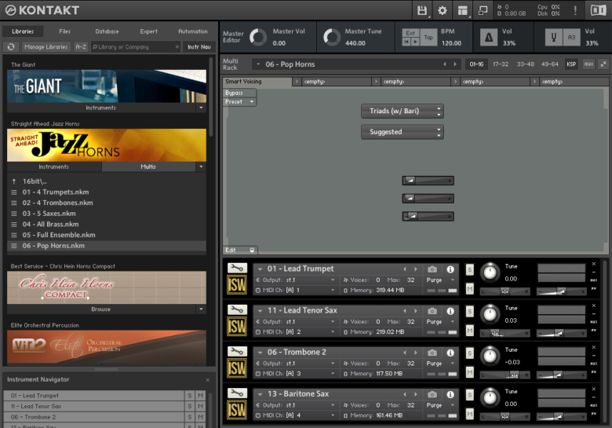The height and width of the screenshot is (428, 612).
Task: Click the Manage Libraries button
Action: pos(46,47)
